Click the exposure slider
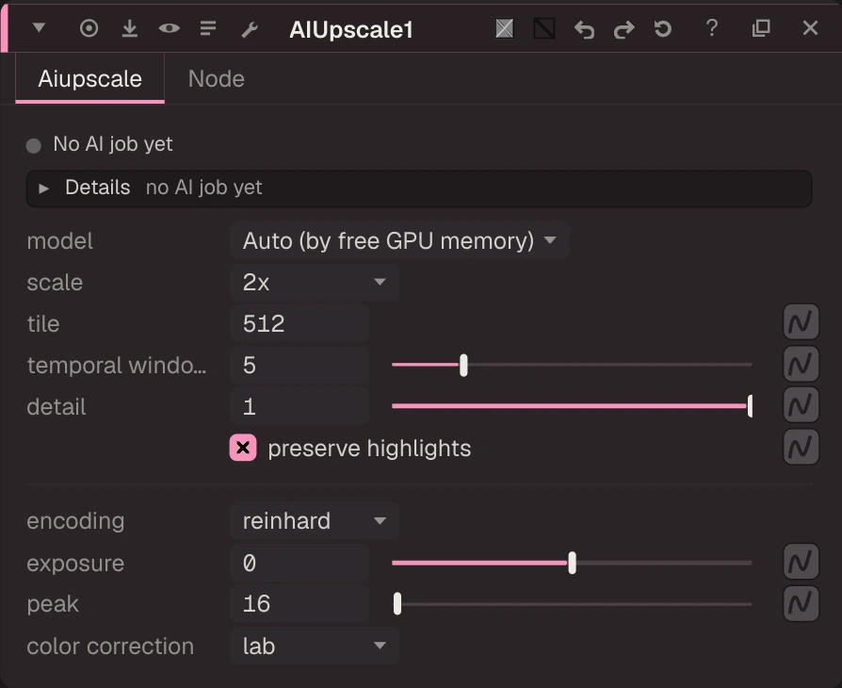842x688 pixels. pos(572,563)
